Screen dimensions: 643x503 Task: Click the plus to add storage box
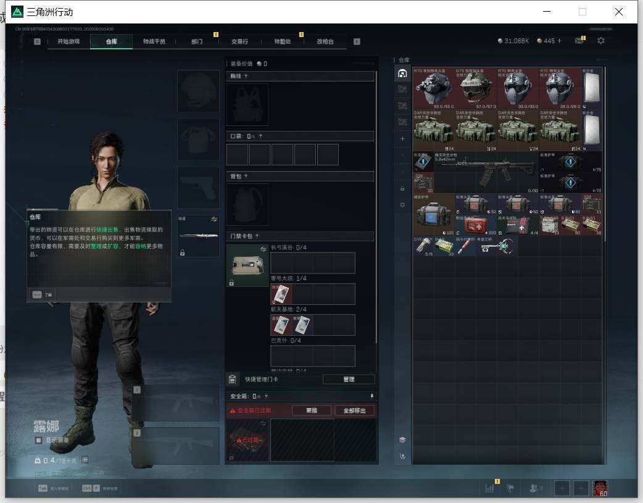tap(402, 139)
